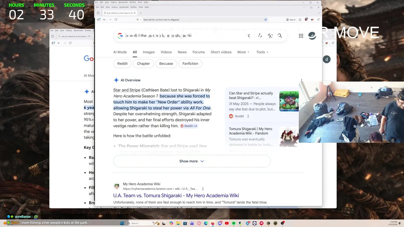This screenshot has height=227, width=404.
Task: Search by image with the Lens icon
Action: [270, 36]
